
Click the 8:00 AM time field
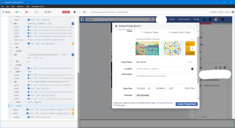(x=160, y=88)
